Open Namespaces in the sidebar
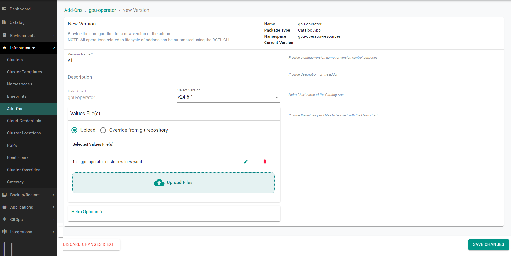Viewport: 511px width, 256px height. tap(28, 84)
